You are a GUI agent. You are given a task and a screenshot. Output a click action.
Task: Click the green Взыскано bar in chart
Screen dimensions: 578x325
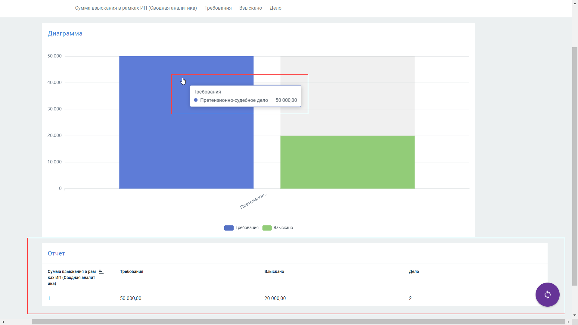point(347,162)
